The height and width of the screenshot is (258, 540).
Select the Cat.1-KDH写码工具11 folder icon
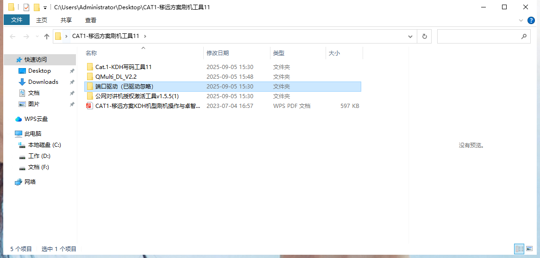[90, 67]
